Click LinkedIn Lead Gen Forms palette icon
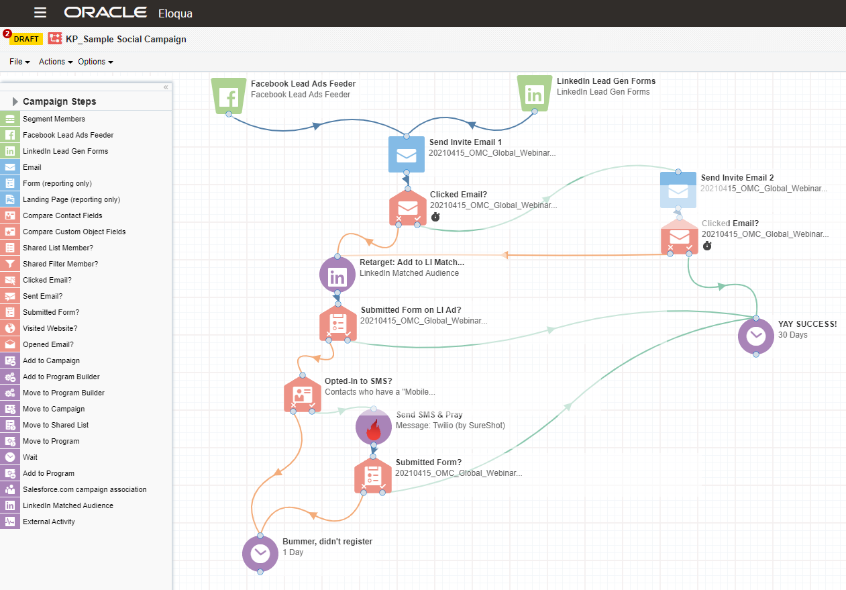Screen dimensions: 846x590 (10, 151)
